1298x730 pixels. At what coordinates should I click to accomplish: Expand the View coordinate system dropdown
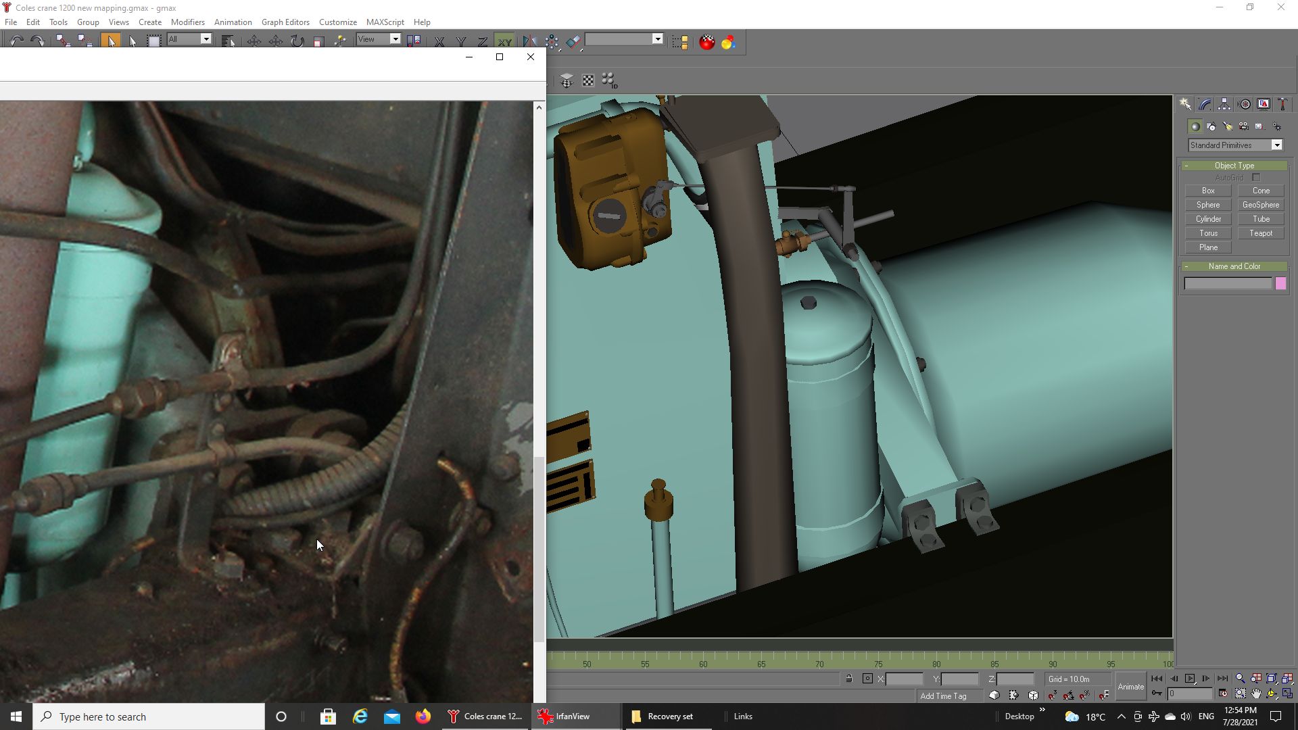(395, 39)
